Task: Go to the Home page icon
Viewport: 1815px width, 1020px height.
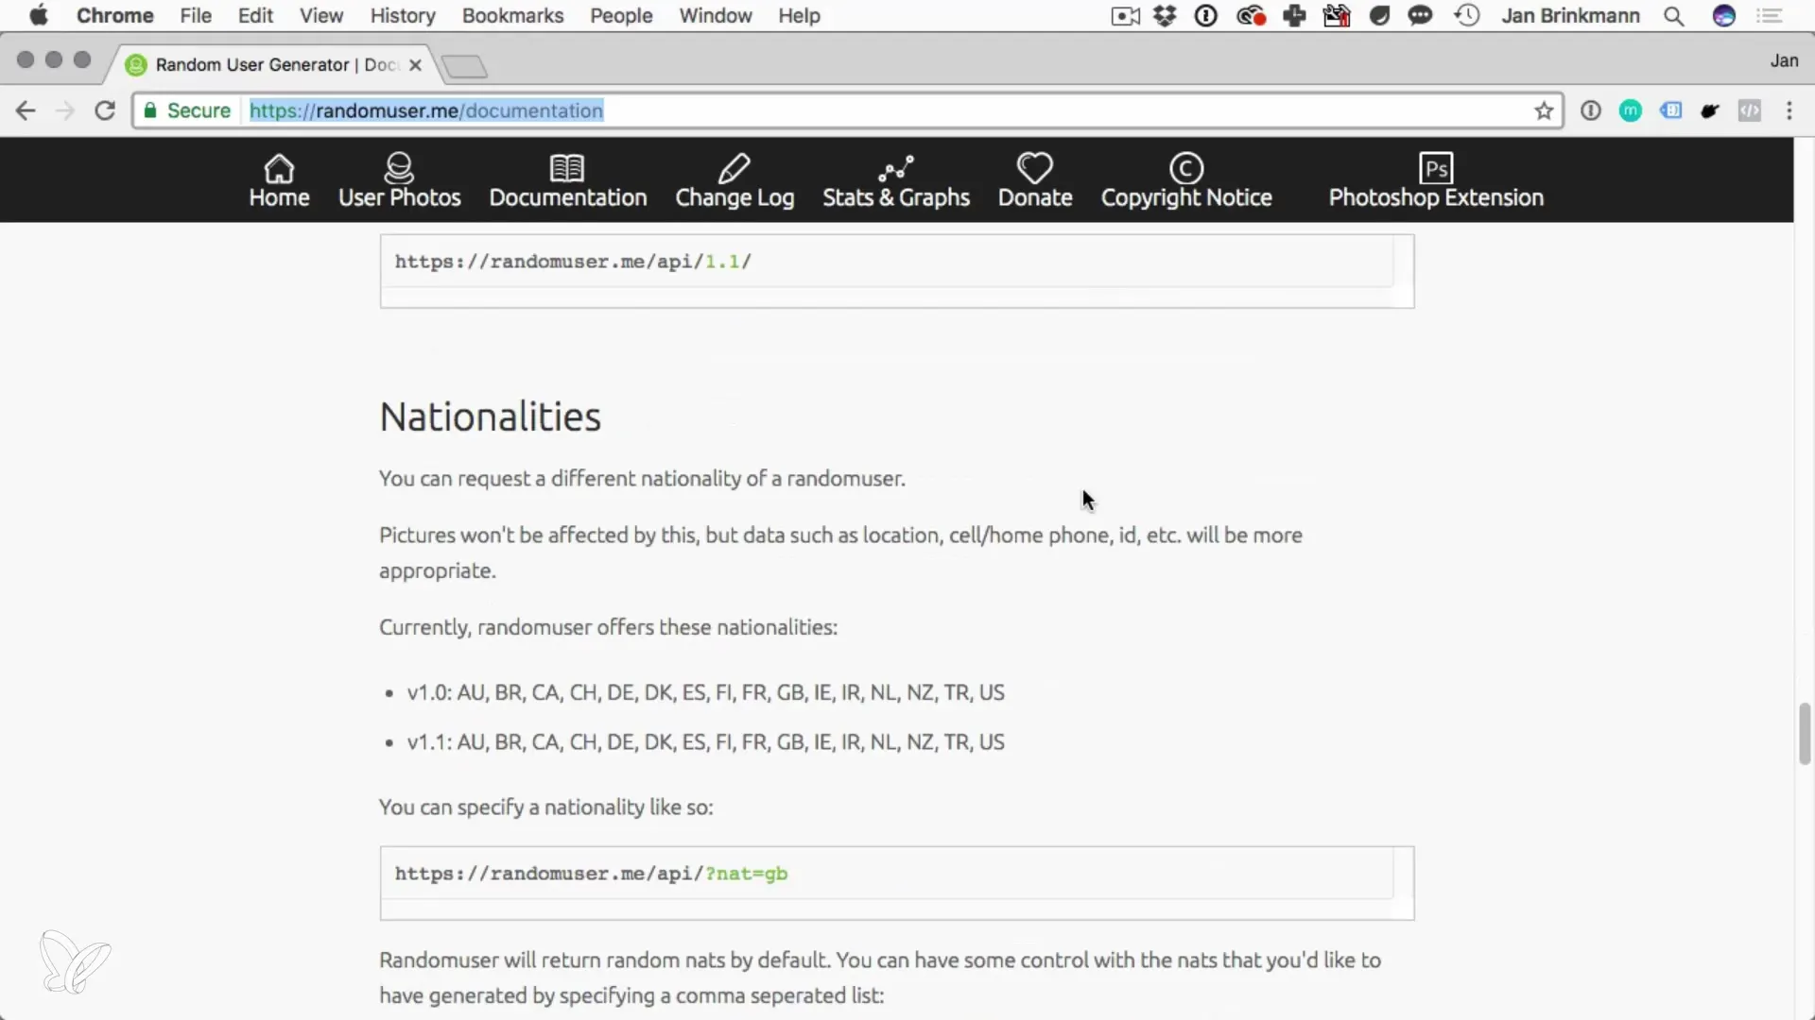Action: pos(279,168)
